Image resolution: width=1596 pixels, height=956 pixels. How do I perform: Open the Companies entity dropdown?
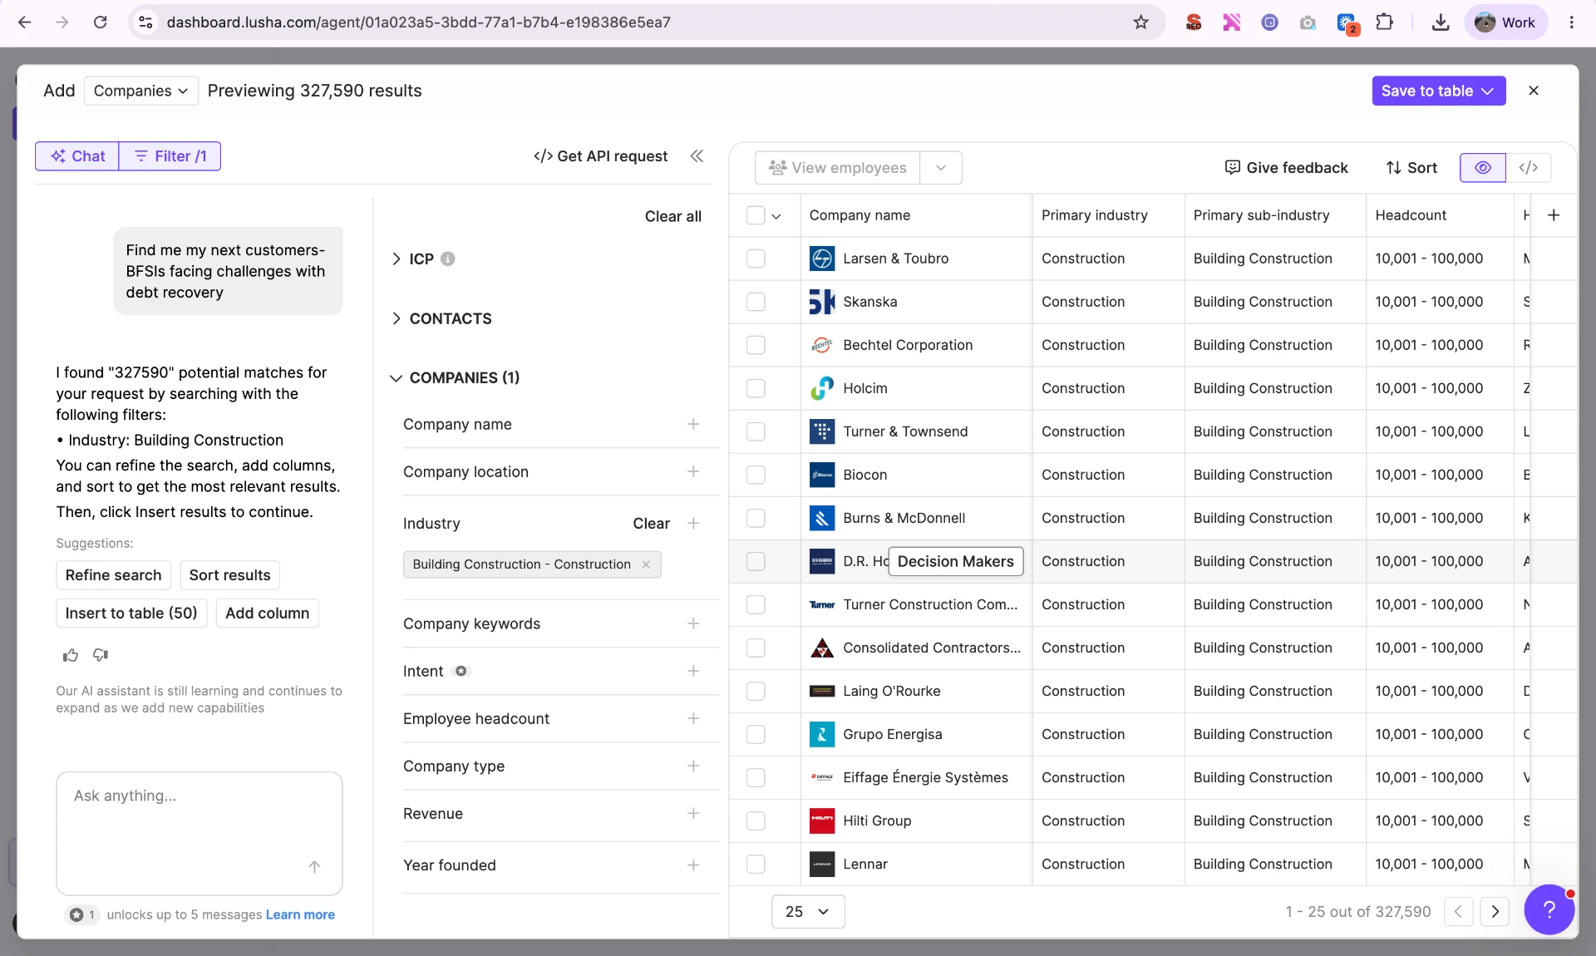(140, 91)
